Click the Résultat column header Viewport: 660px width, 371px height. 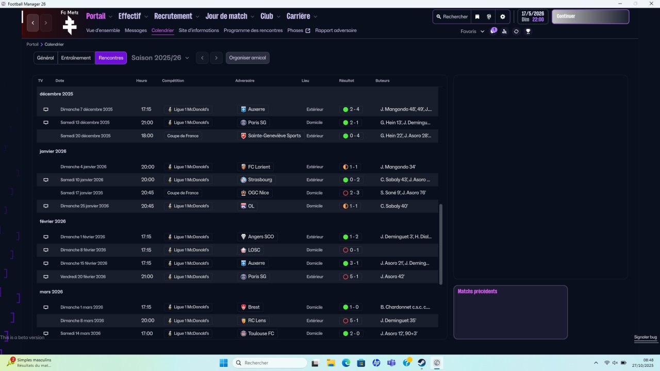pyautogui.click(x=346, y=81)
